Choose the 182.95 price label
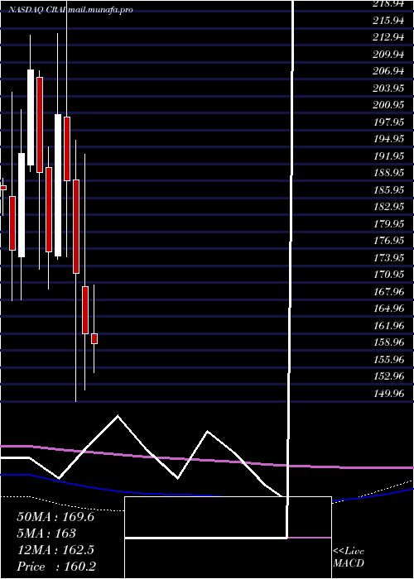The width and height of the screenshot is (414, 579). 388,207
